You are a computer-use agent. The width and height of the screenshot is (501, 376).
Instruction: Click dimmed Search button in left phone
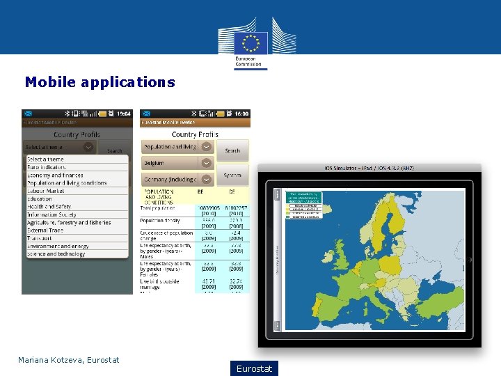click(x=114, y=150)
